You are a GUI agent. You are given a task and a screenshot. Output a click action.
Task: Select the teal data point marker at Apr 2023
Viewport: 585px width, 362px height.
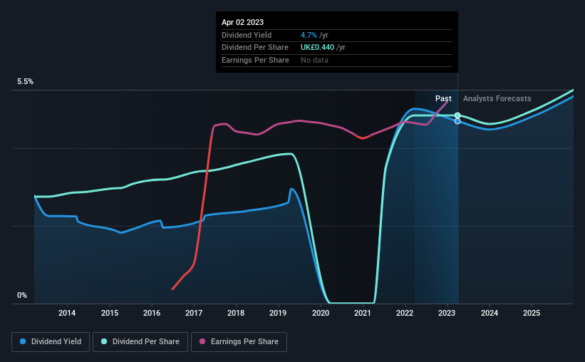point(457,115)
